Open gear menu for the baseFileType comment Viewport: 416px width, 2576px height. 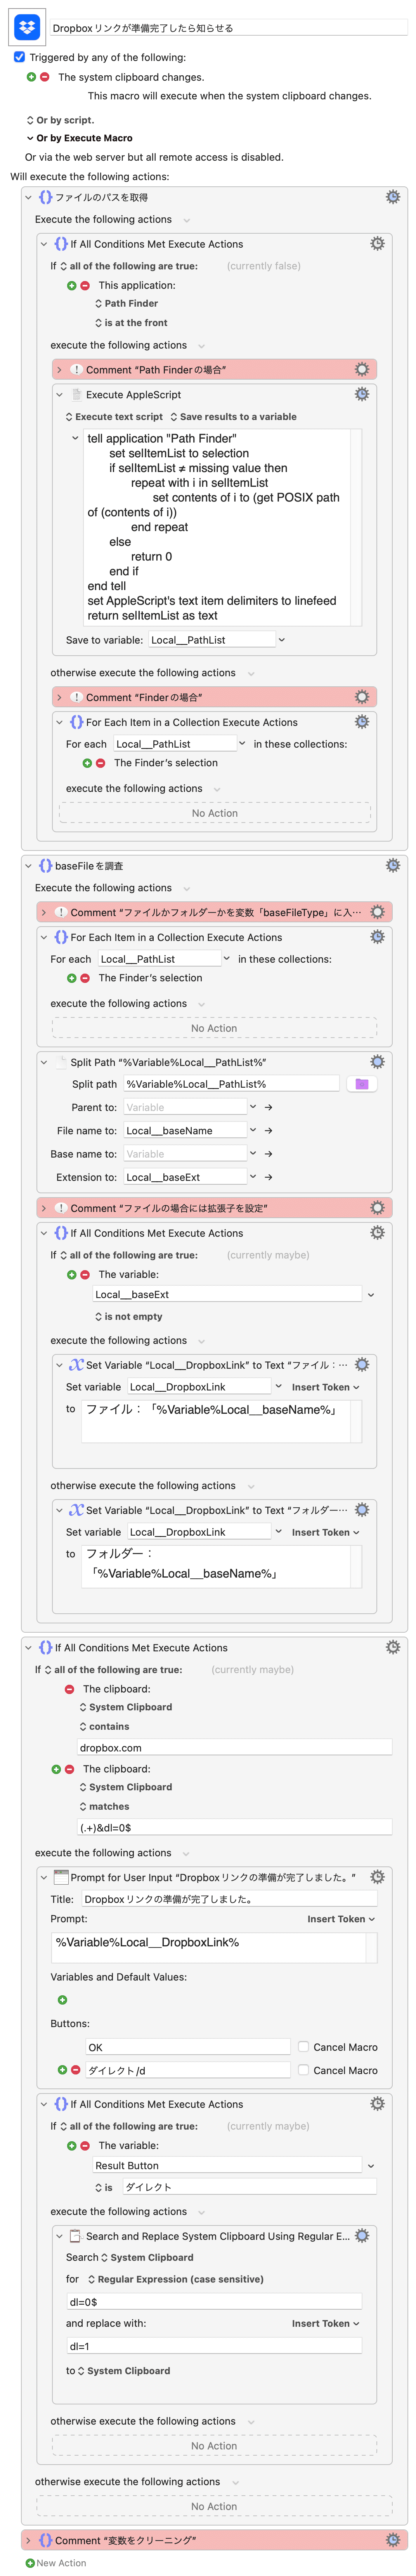click(x=377, y=912)
